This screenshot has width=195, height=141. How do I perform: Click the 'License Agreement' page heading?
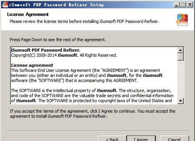(x=28, y=14)
